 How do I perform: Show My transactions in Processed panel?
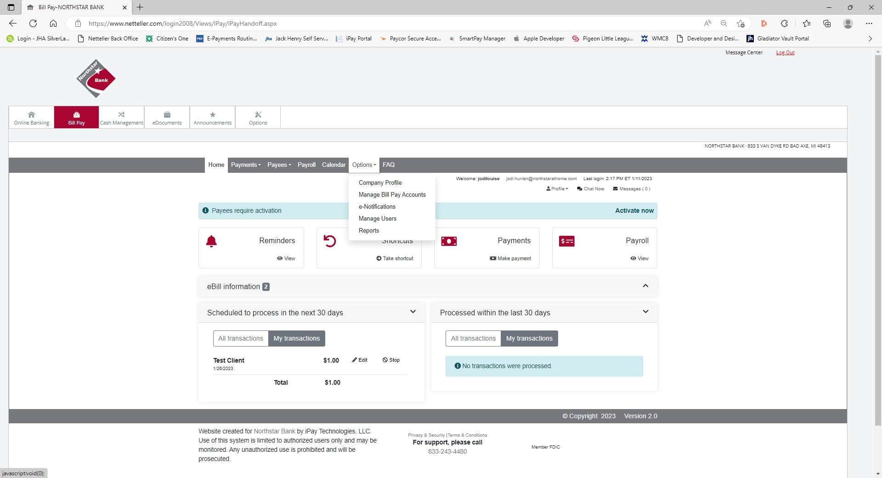tap(529, 338)
